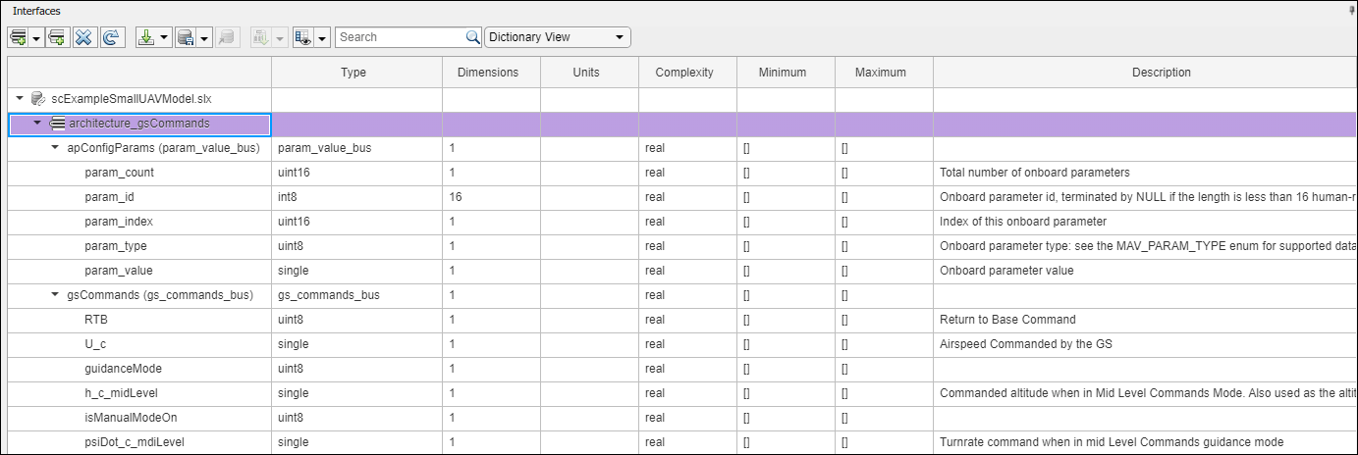1358x455 pixels.
Task: Click the add interface icon
Action: pyautogui.click(x=18, y=37)
